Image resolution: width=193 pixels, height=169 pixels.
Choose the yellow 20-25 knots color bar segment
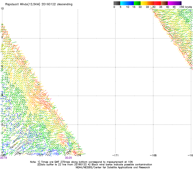tap(144, 3)
